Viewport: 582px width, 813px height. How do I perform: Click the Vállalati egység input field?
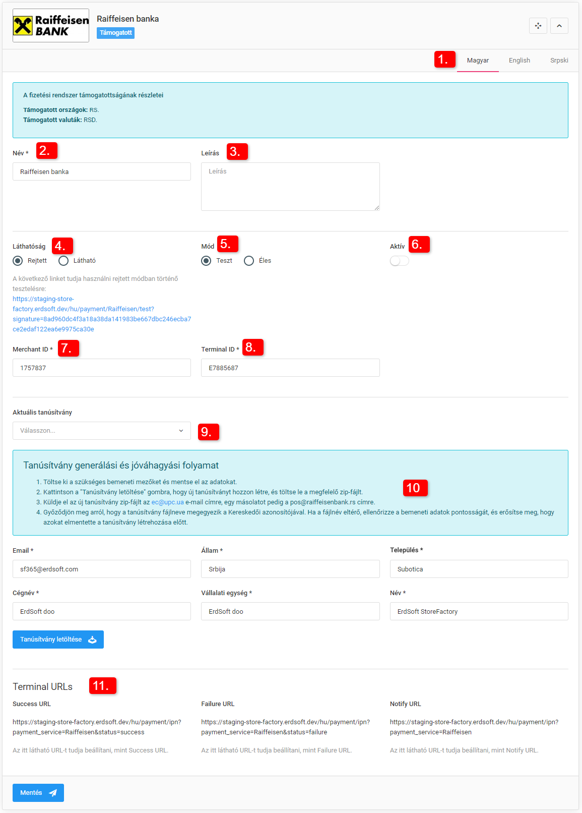[x=290, y=611]
